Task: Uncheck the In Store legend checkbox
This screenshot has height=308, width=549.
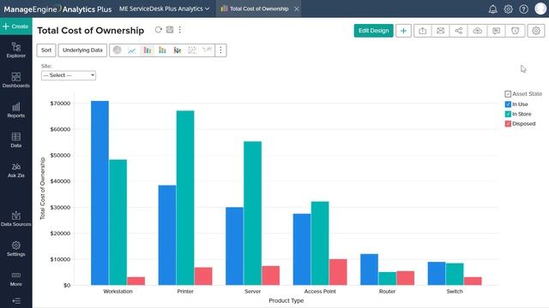Action: pos(508,114)
